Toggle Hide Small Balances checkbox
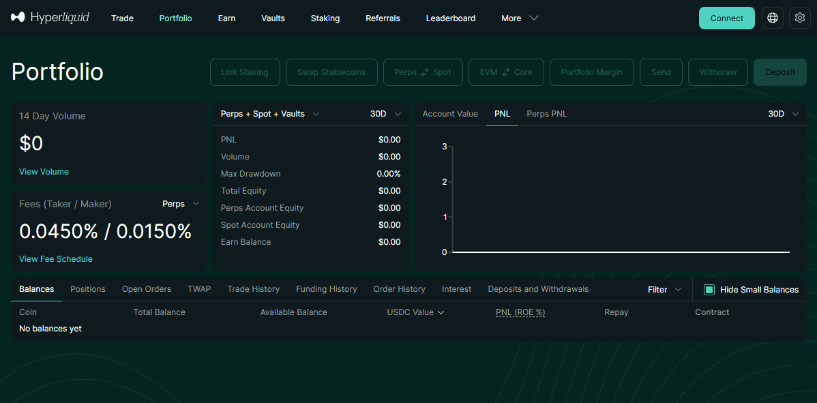817x403 pixels. 709,290
